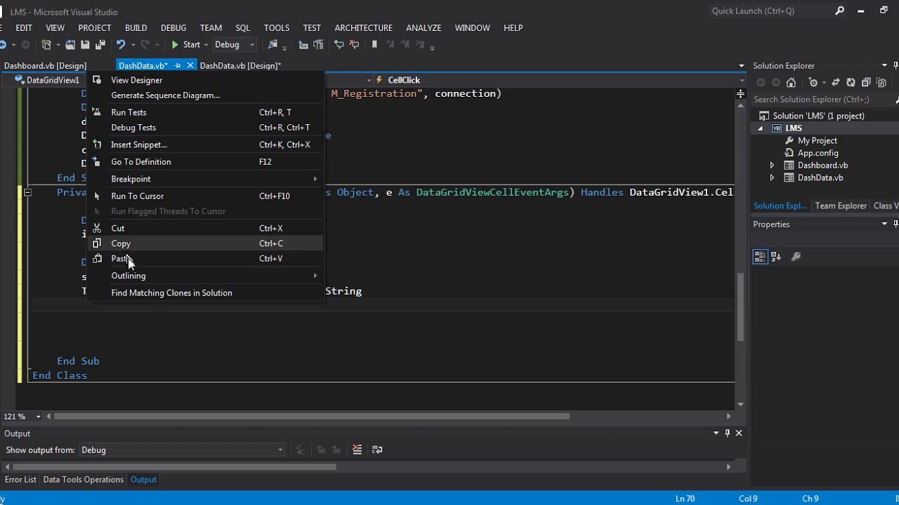Screen dimensions: 899x505
Task: Click the Home icon in Solution Explorer
Action: pyautogui.click(x=791, y=82)
